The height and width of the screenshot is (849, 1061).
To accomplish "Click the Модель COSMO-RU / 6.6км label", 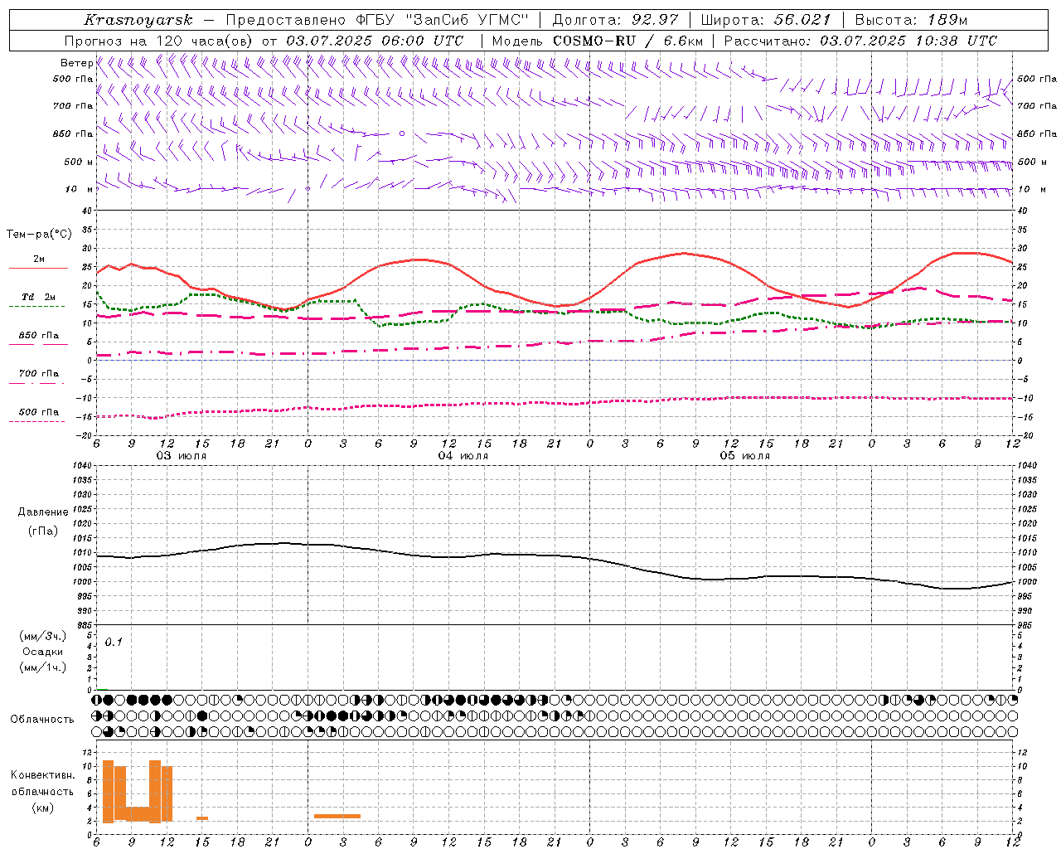I will coord(597,41).
